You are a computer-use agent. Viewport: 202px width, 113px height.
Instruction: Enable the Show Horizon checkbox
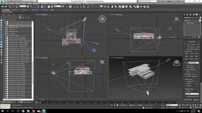tap(186, 67)
